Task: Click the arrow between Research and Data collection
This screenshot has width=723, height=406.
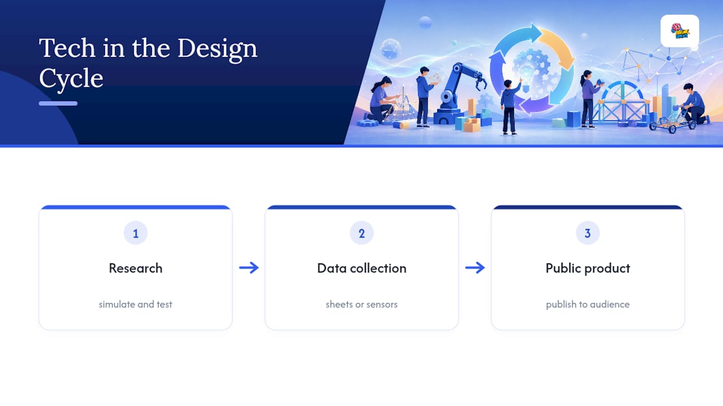Action: 249,268
